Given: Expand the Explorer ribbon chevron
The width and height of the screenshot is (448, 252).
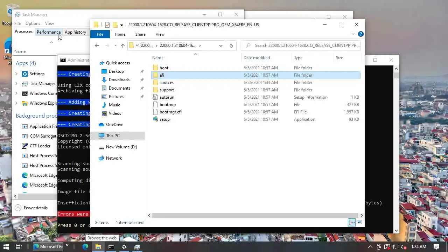Looking at the screenshot, I should pos(353,34).
